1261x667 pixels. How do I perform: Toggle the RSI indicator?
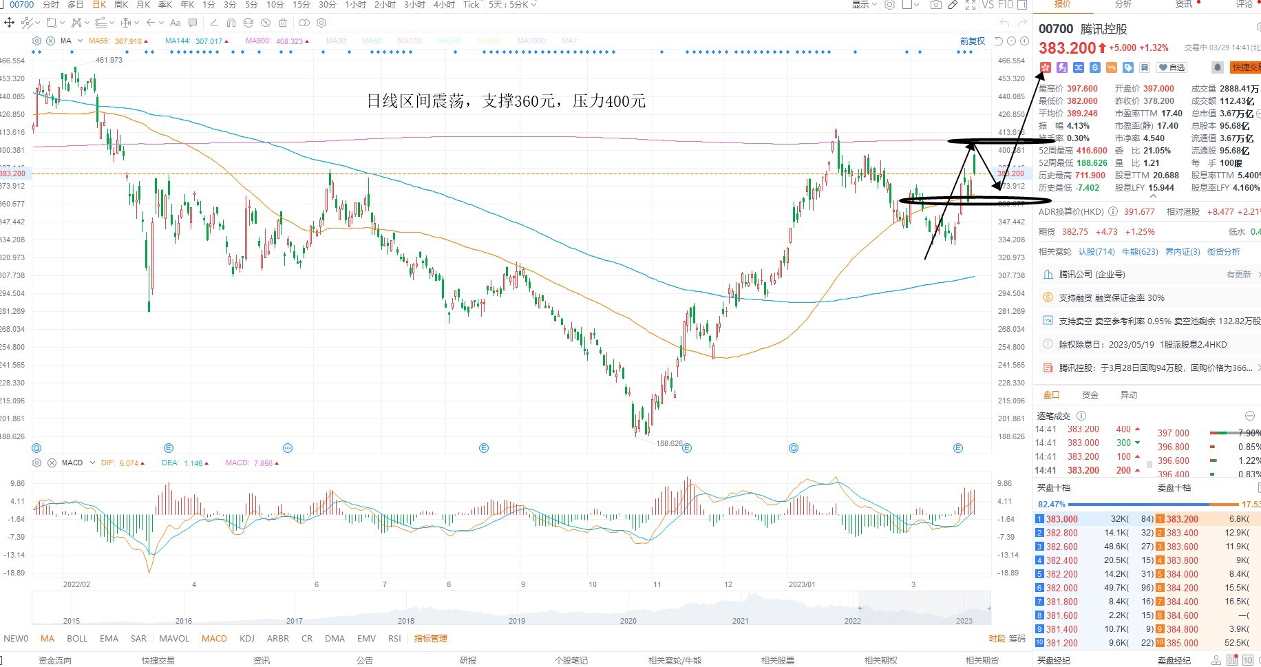394,639
